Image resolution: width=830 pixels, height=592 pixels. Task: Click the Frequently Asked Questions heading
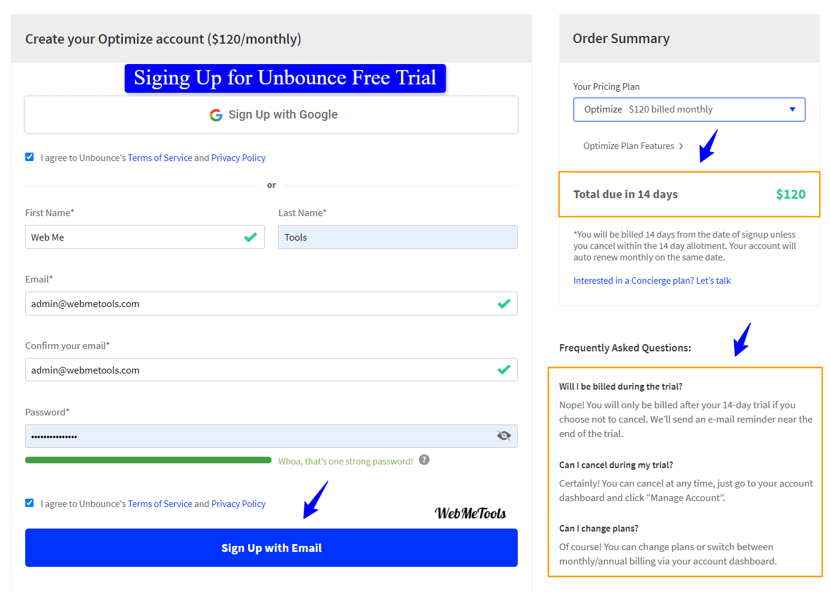625,348
